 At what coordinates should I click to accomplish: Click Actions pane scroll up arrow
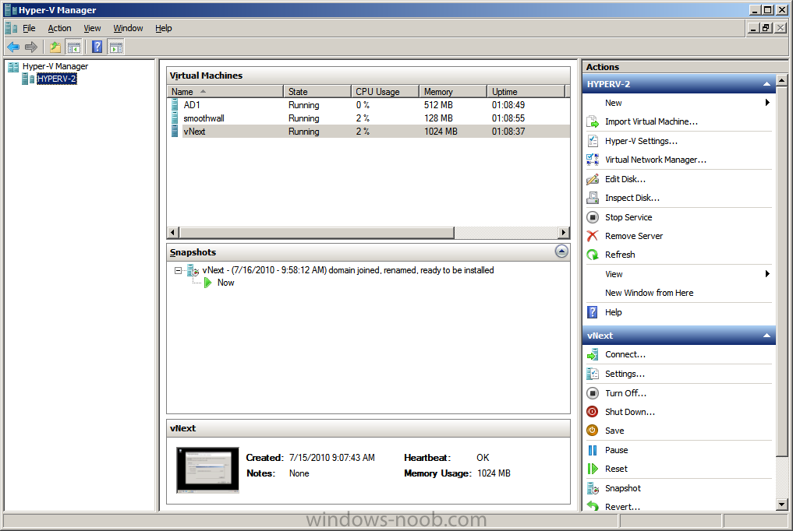click(782, 80)
